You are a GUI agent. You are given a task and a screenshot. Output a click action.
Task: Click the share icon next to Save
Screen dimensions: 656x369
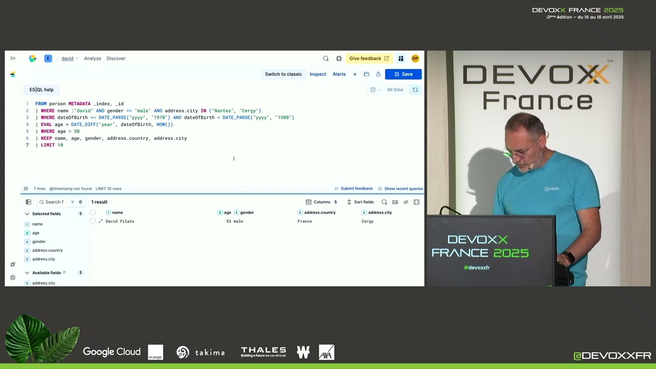tap(378, 74)
